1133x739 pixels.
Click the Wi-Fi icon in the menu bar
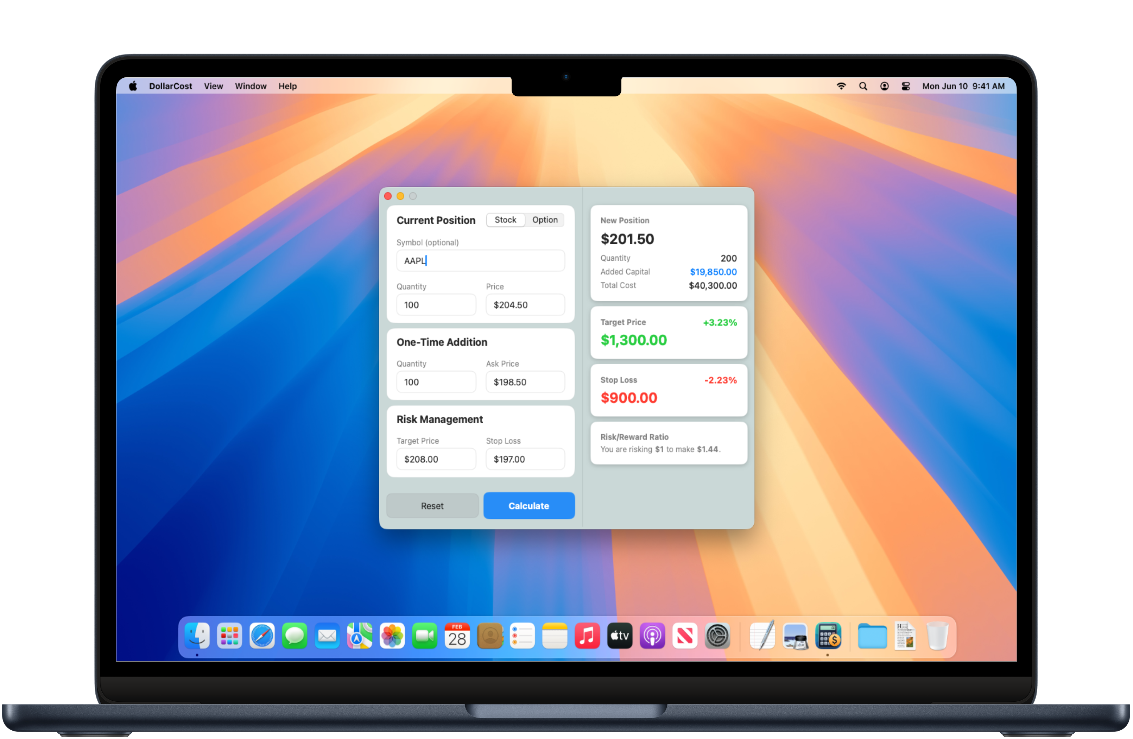(841, 86)
